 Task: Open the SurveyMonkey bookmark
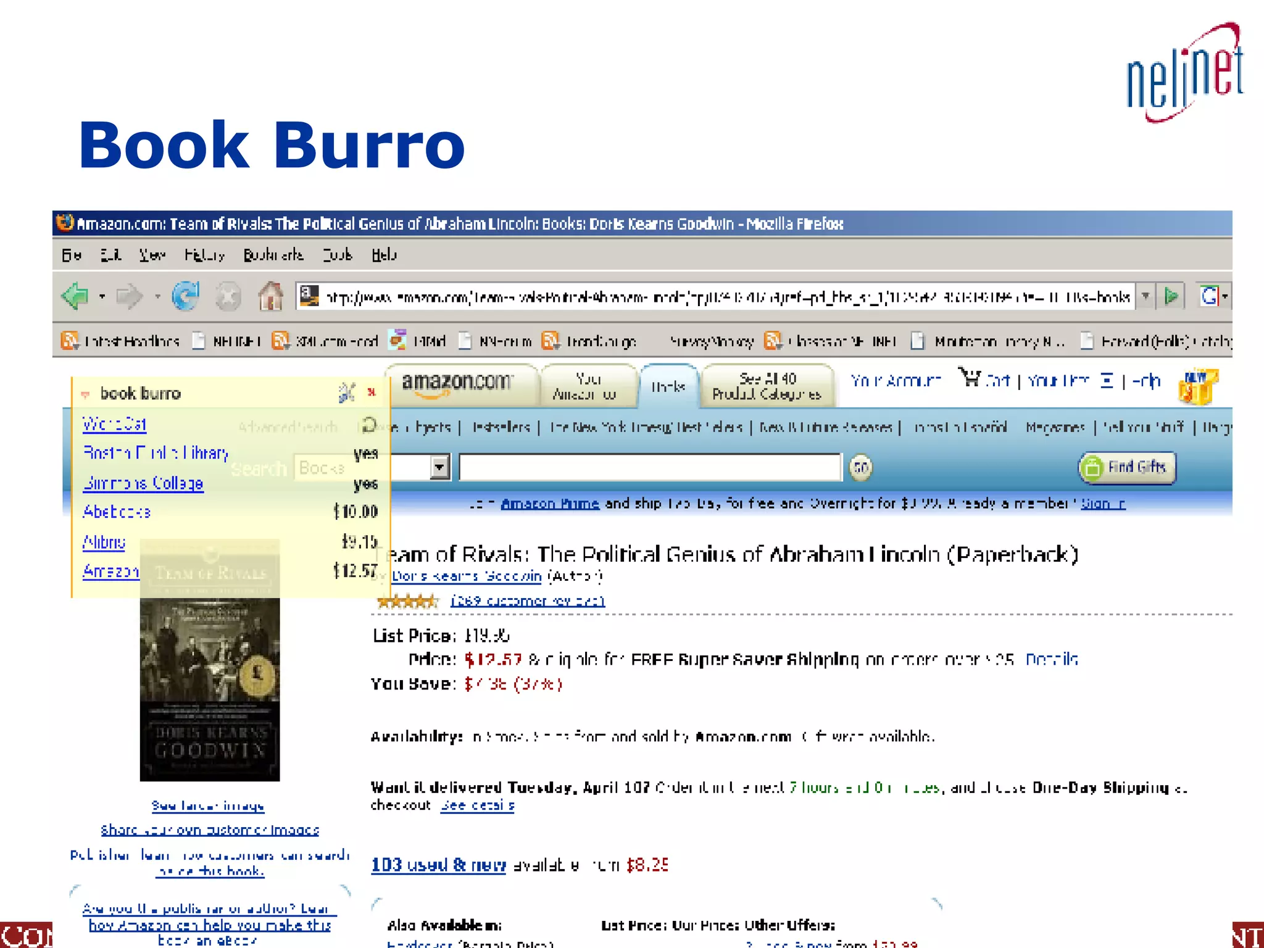point(712,341)
